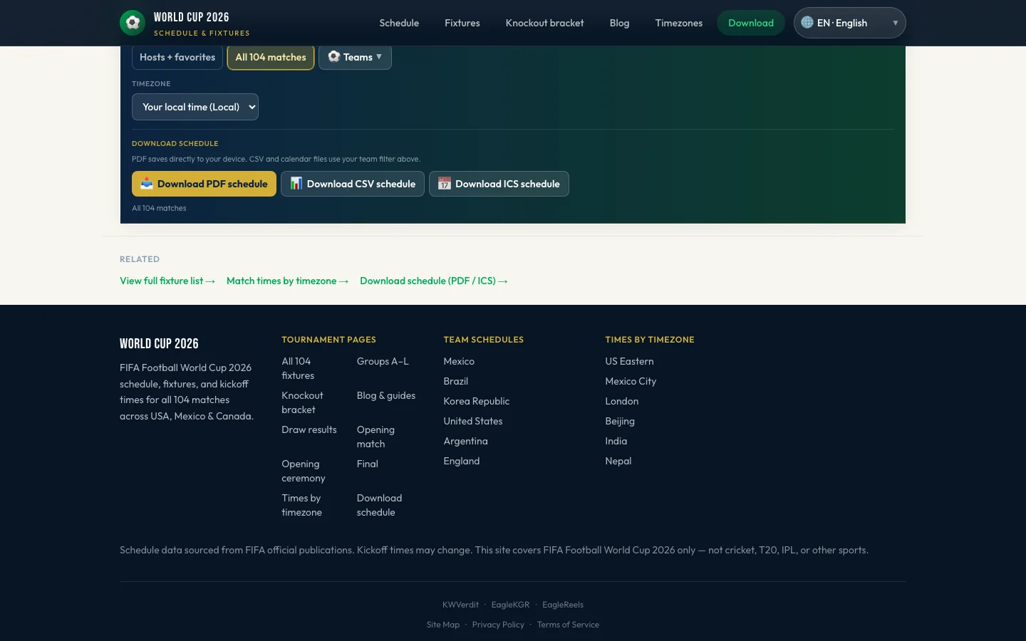Screen dimensions: 1026x641
Task: Select Hosts + favorites filter
Action: point(177,57)
